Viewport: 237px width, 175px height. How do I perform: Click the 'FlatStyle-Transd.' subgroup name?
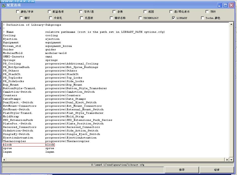(x=18, y=113)
